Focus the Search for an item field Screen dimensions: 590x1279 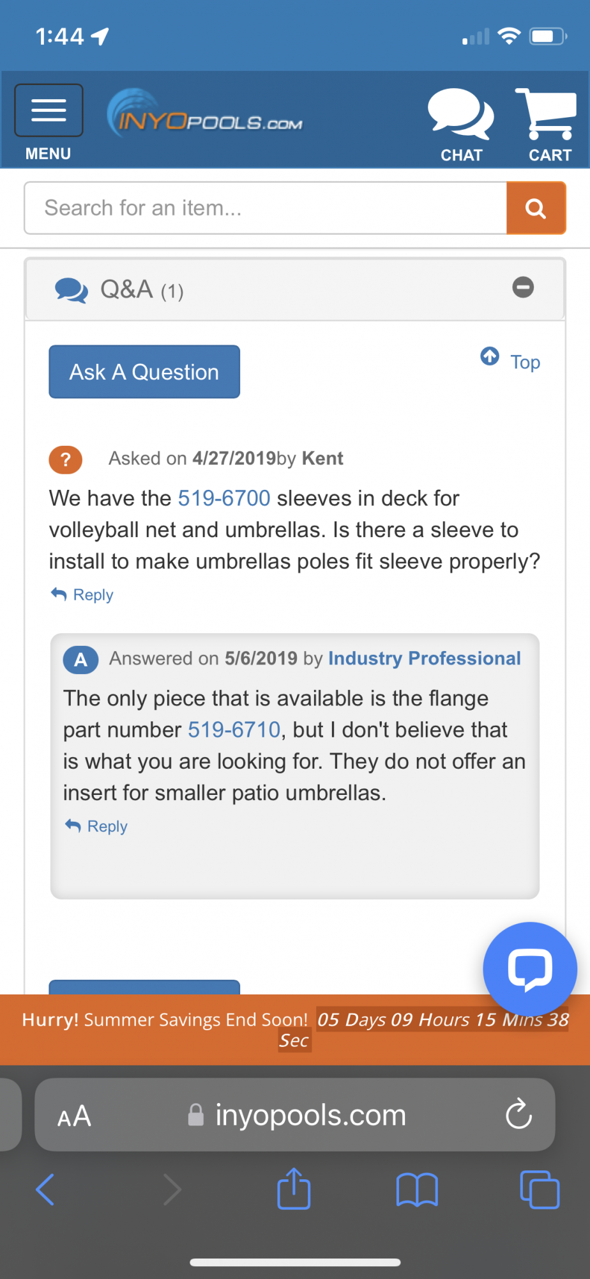(x=266, y=208)
